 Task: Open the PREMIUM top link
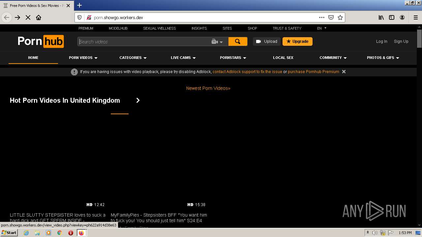[x=86, y=28]
